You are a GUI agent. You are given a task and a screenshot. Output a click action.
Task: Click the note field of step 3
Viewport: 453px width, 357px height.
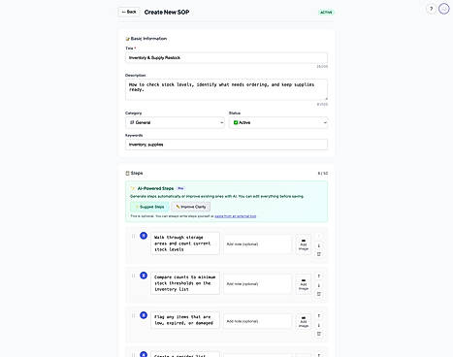(257, 321)
